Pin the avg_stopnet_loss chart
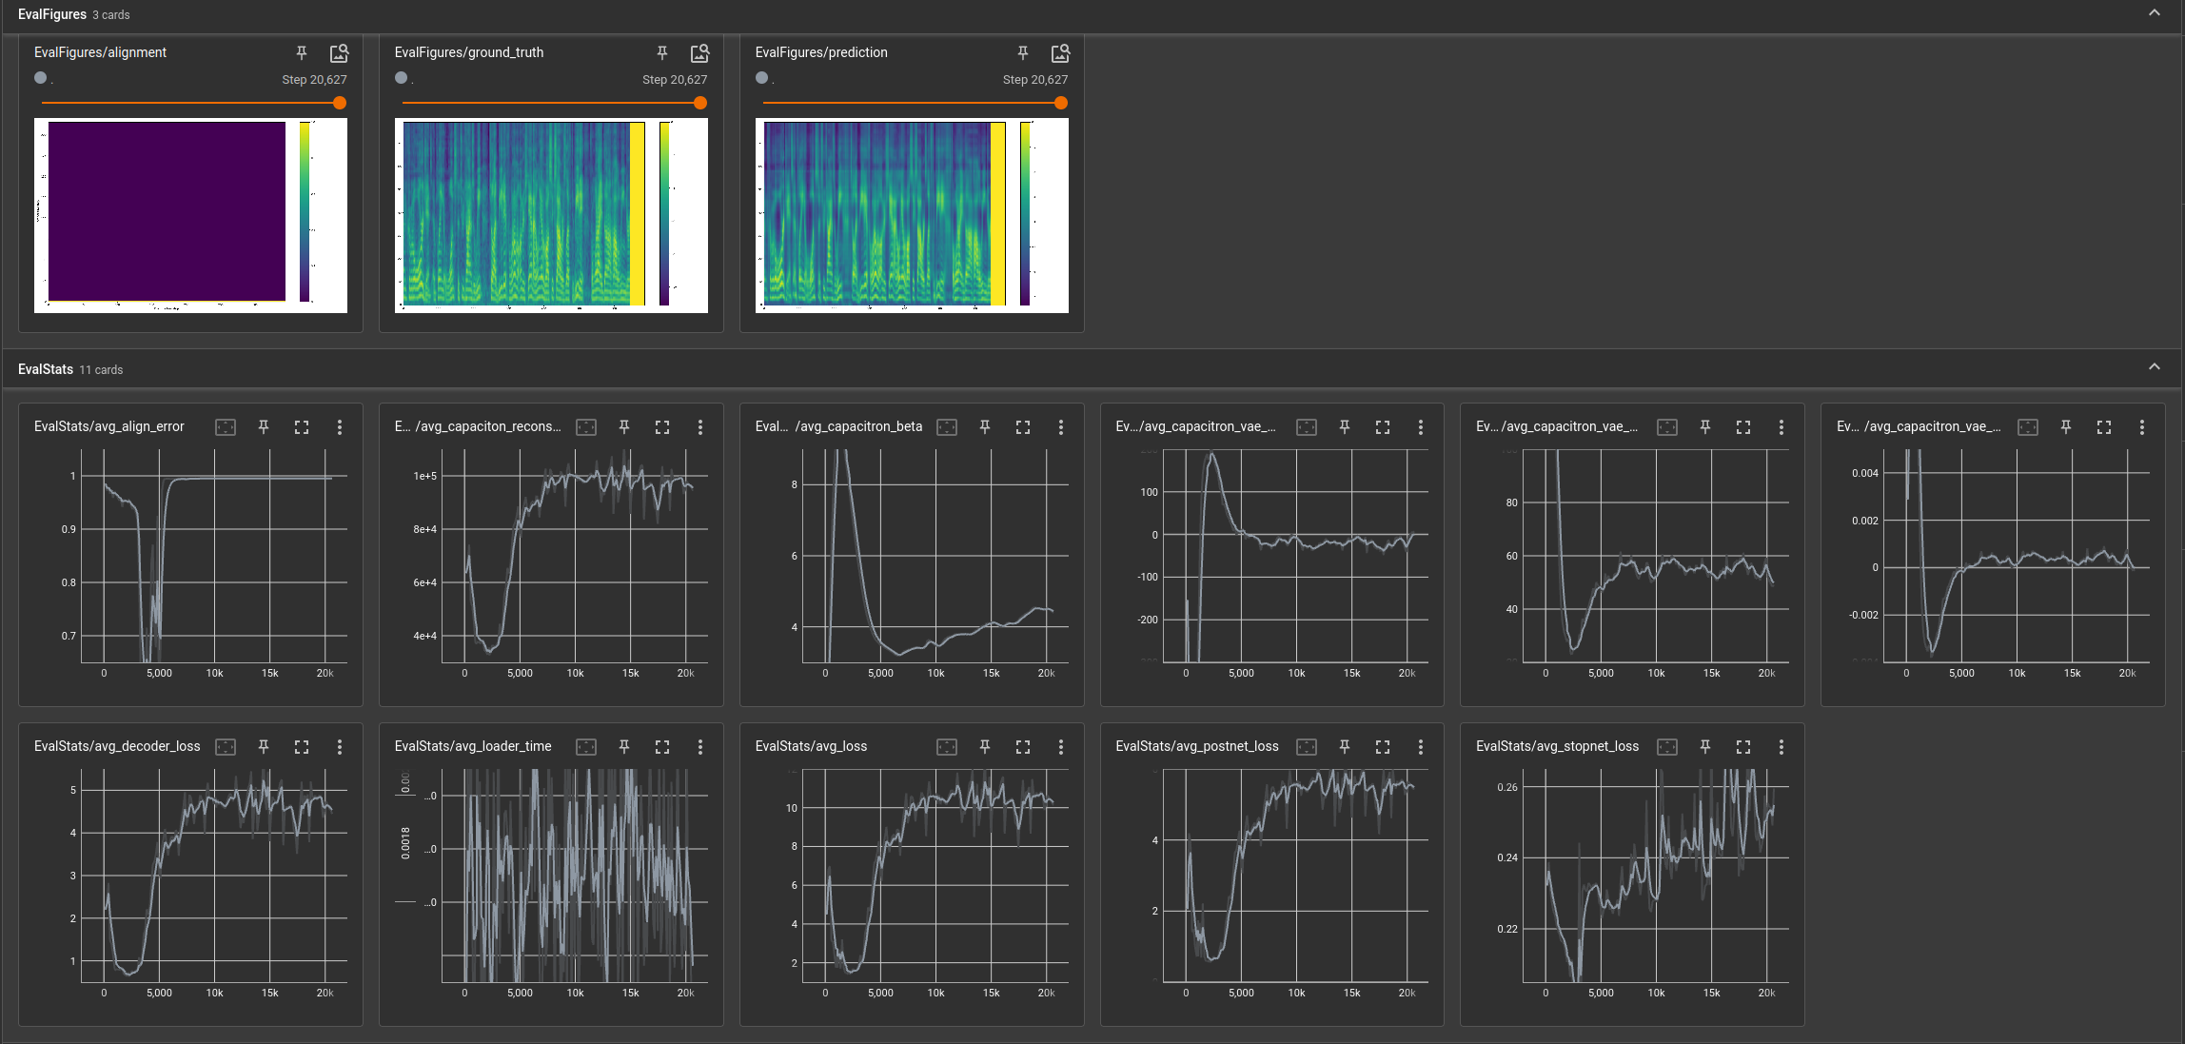2185x1044 pixels. [x=1705, y=747]
